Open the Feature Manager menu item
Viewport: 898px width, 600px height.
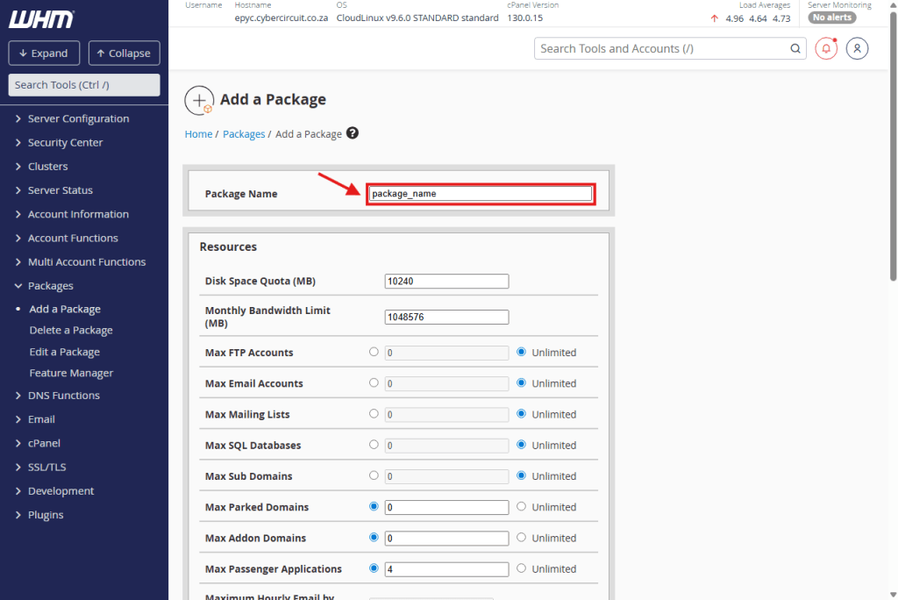[x=71, y=373]
